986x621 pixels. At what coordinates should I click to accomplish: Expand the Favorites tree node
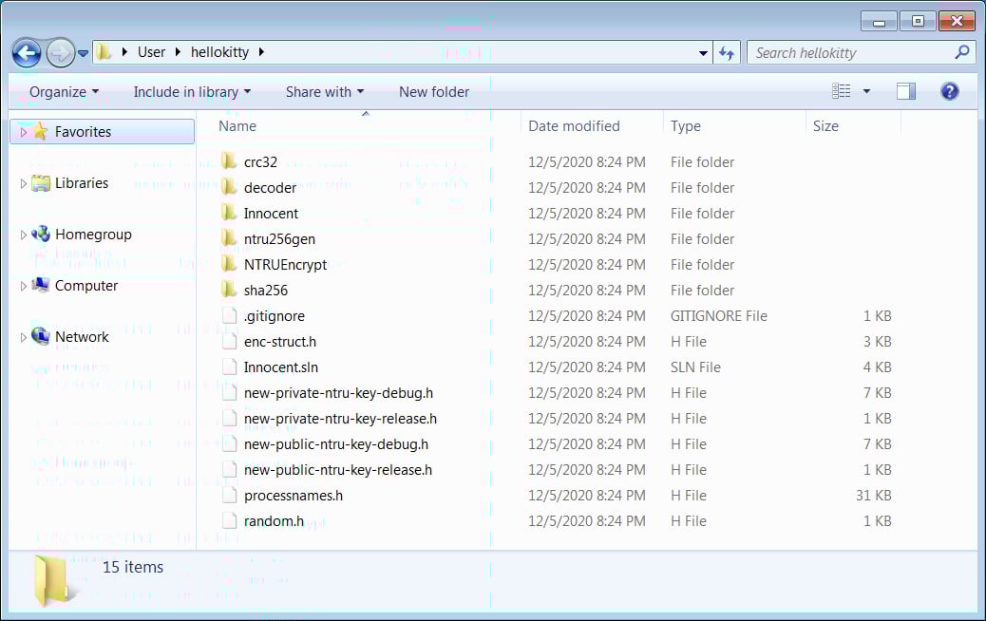[x=23, y=132]
